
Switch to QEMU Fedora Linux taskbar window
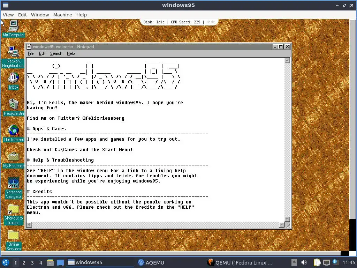[240, 262]
